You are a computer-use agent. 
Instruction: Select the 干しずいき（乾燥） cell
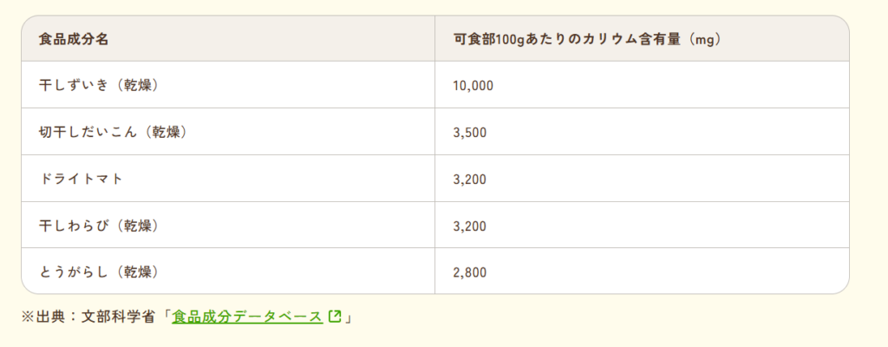point(101,85)
